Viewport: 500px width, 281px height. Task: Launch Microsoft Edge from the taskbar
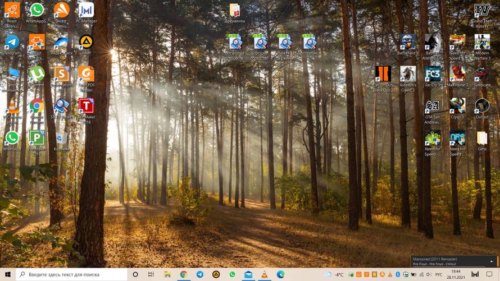click(280, 274)
